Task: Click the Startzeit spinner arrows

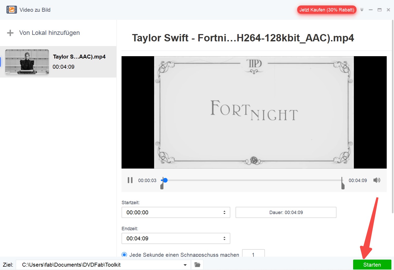Action: (x=224, y=213)
